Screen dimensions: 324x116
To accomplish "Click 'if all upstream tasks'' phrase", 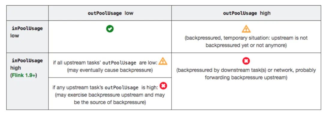I will pos(77,62).
